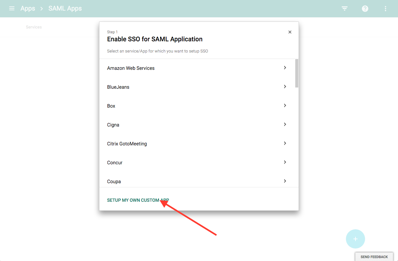Select Citrix GotoMeeting from the list
The width and height of the screenshot is (398, 261).
point(127,144)
